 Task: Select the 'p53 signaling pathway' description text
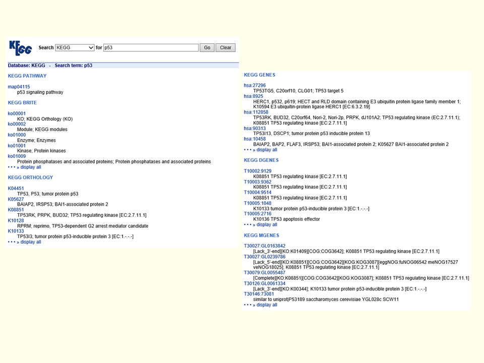click(x=40, y=92)
